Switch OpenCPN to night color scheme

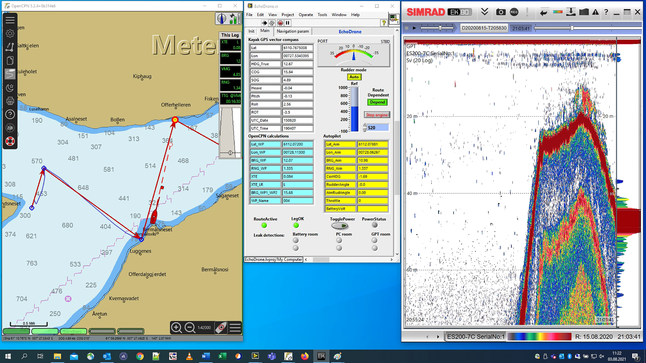click(10, 87)
